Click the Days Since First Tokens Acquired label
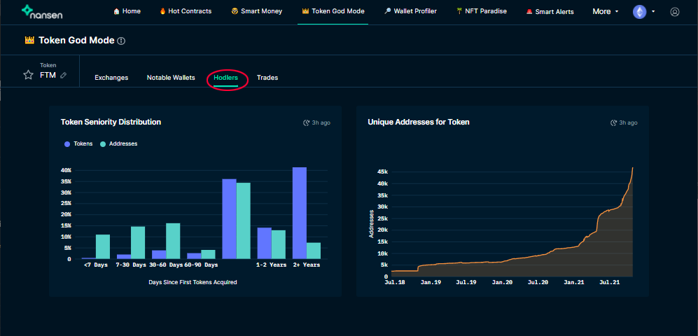Screen dimensions: 698x336 193,281
